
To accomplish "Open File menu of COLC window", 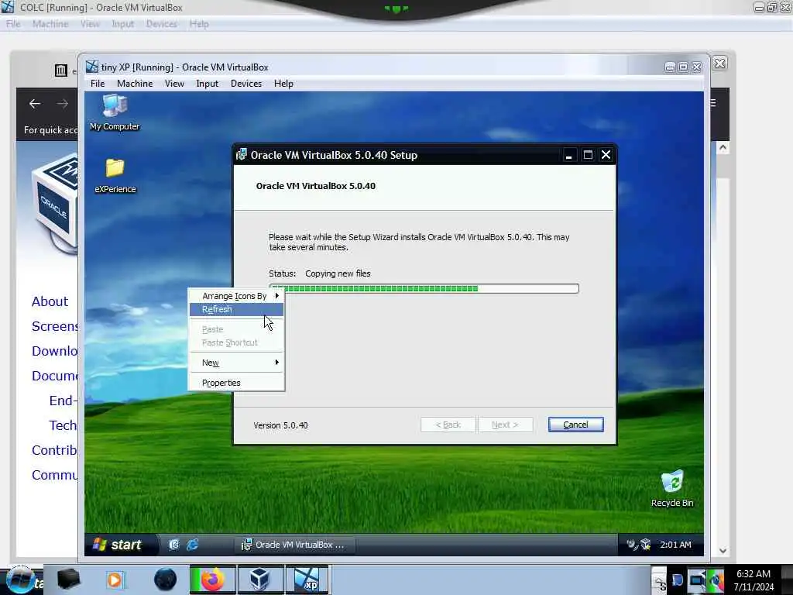I will tap(13, 24).
